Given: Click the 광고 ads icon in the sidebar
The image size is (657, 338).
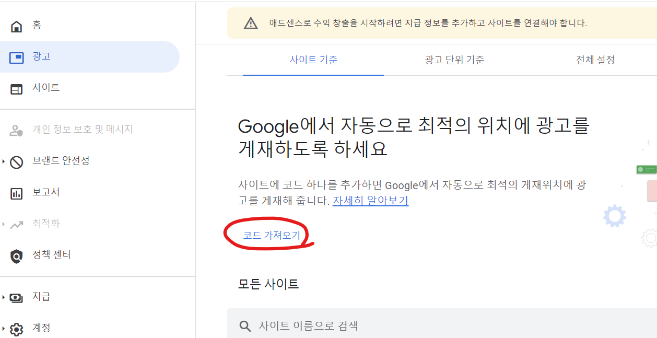Looking at the screenshot, I should click(17, 57).
